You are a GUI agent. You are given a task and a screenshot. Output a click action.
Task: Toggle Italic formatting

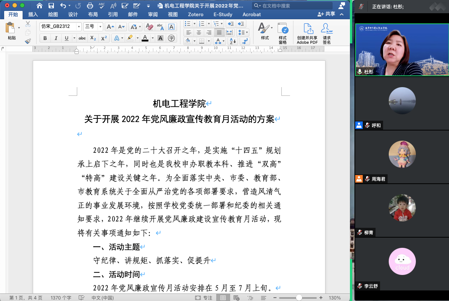[56, 38]
